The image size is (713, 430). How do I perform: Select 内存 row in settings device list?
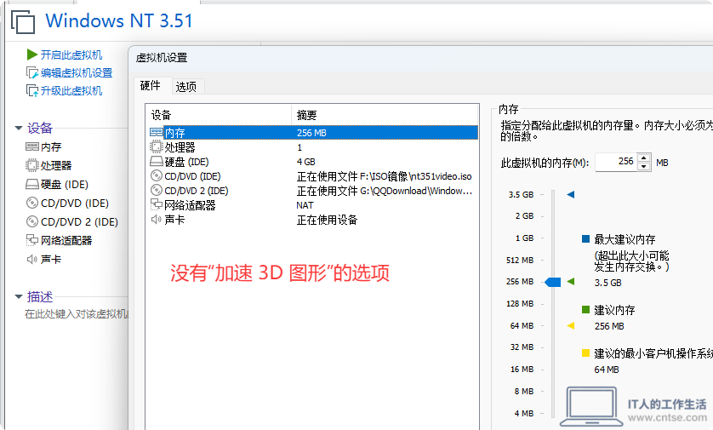pos(313,133)
